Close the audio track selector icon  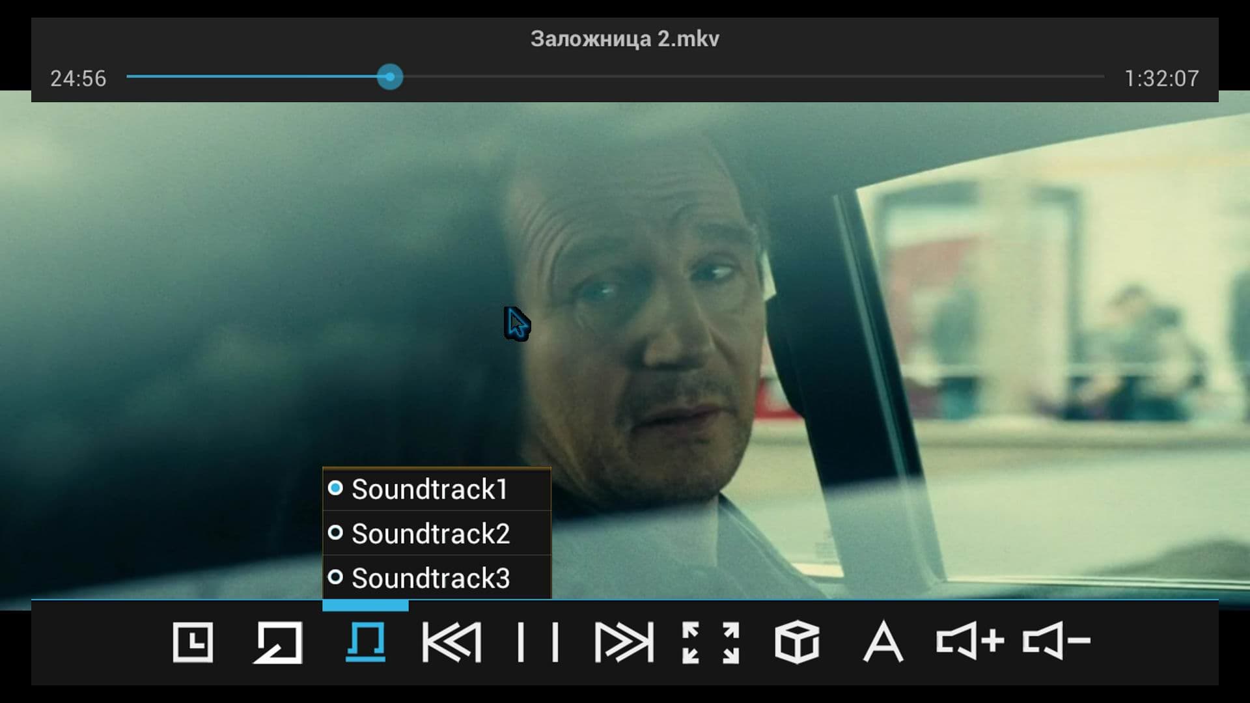[x=365, y=642]
